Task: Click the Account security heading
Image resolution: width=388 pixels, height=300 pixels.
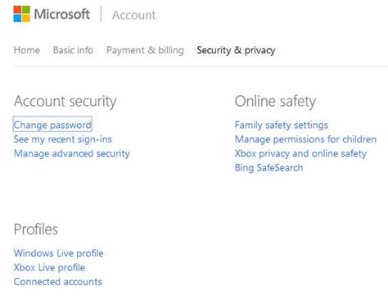Action: 65,102
